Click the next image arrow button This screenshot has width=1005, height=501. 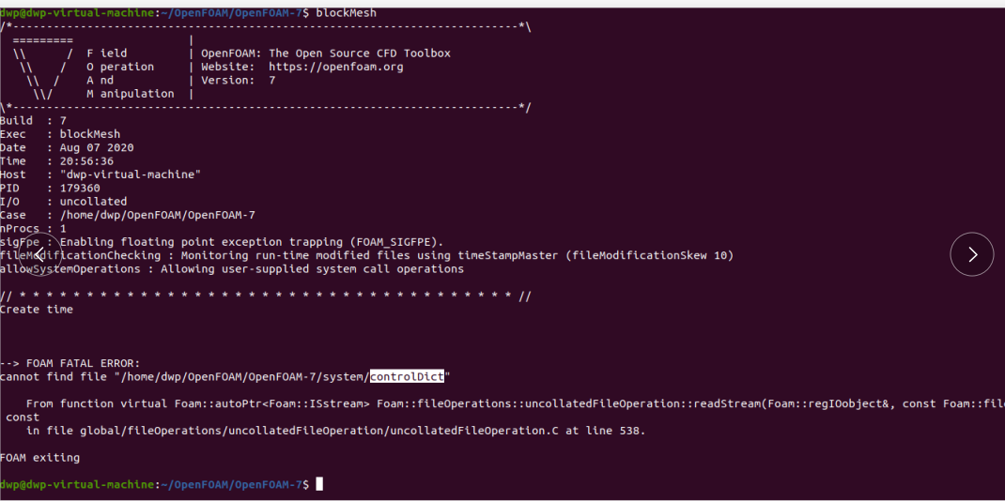pyautogui.click(x=972, y=254)
